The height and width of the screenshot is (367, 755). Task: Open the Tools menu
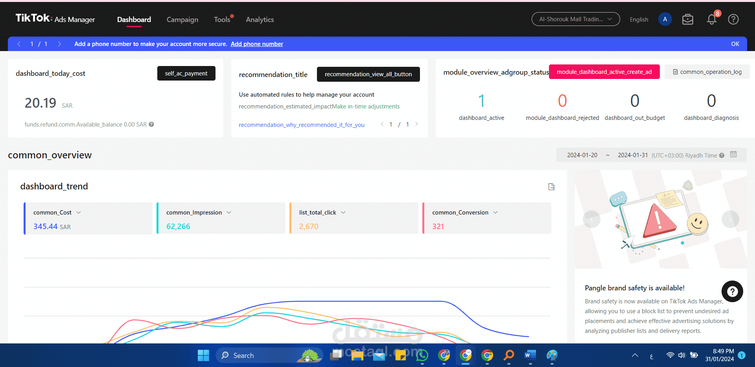pyautogui.click(x=222, y=19)
